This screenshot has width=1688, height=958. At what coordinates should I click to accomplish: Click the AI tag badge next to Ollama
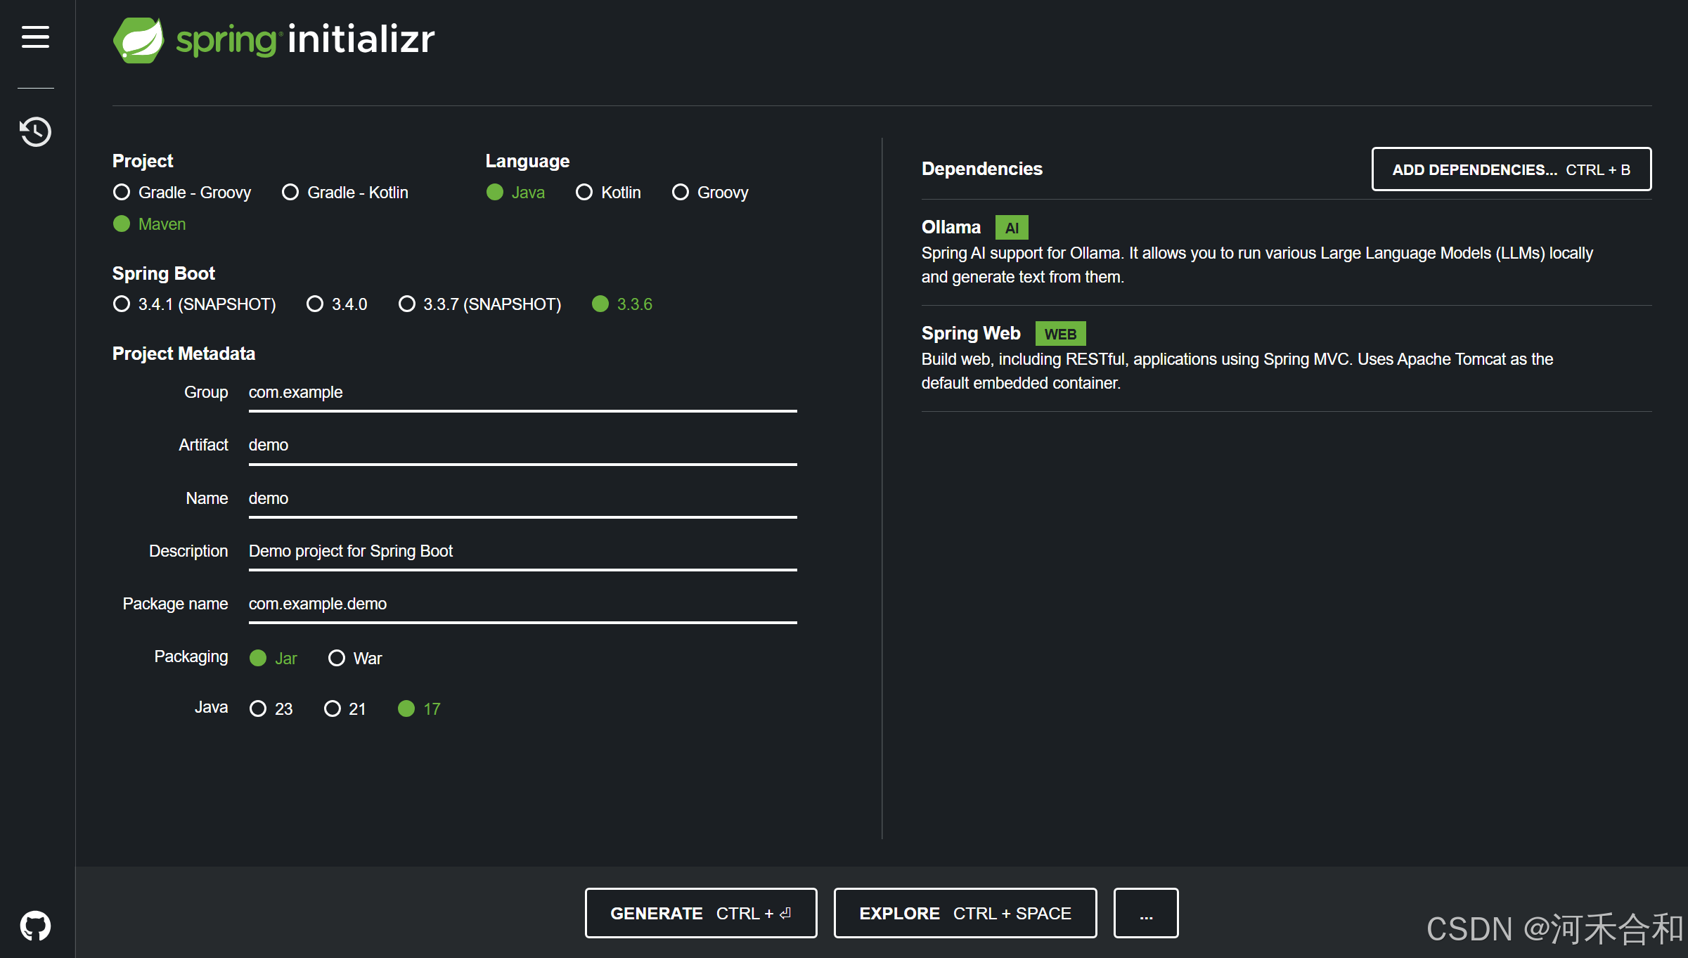[1011, 228]
